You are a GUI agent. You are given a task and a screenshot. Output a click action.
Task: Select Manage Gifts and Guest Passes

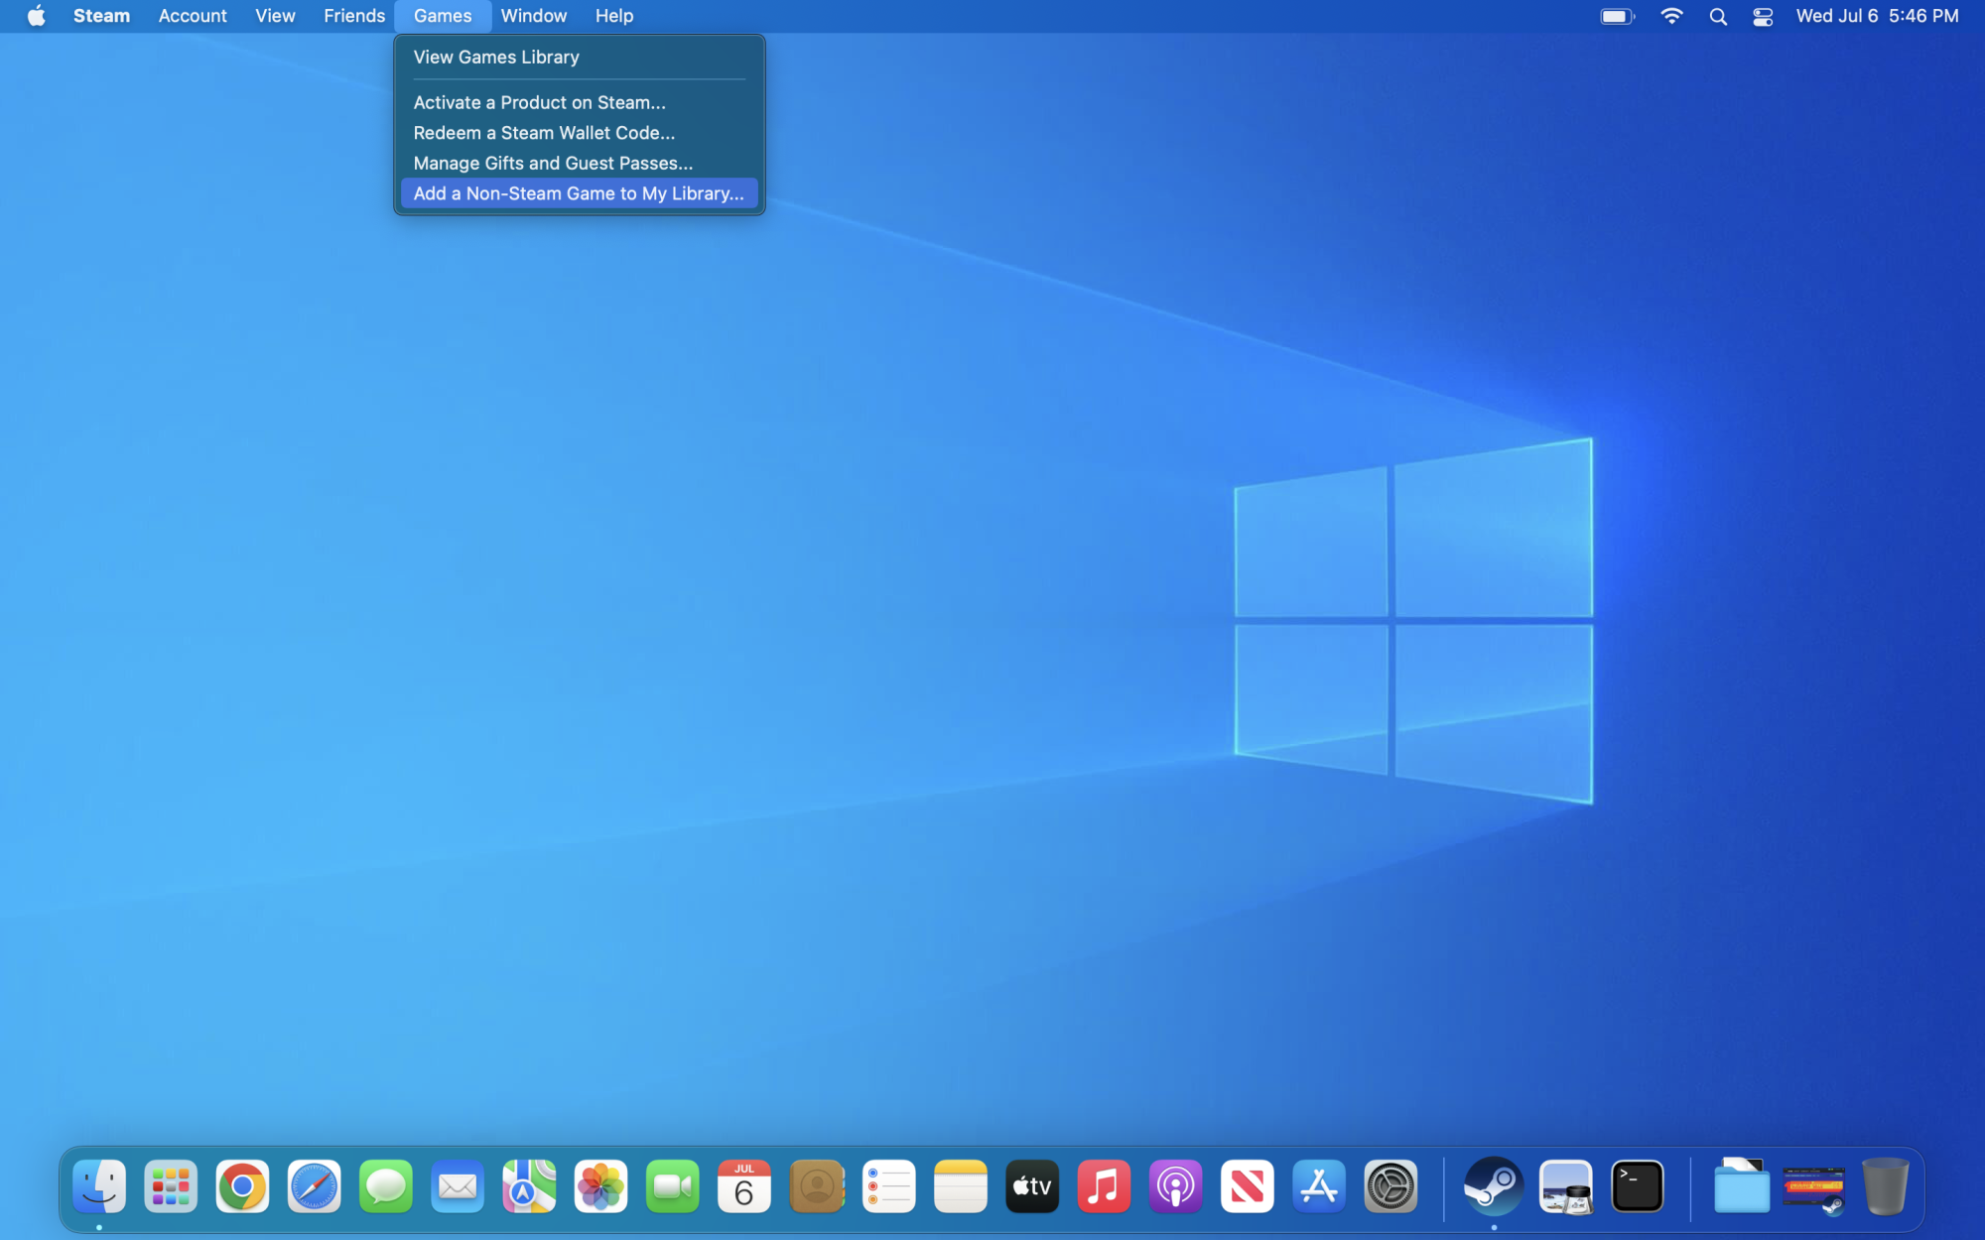coord(579,163)
